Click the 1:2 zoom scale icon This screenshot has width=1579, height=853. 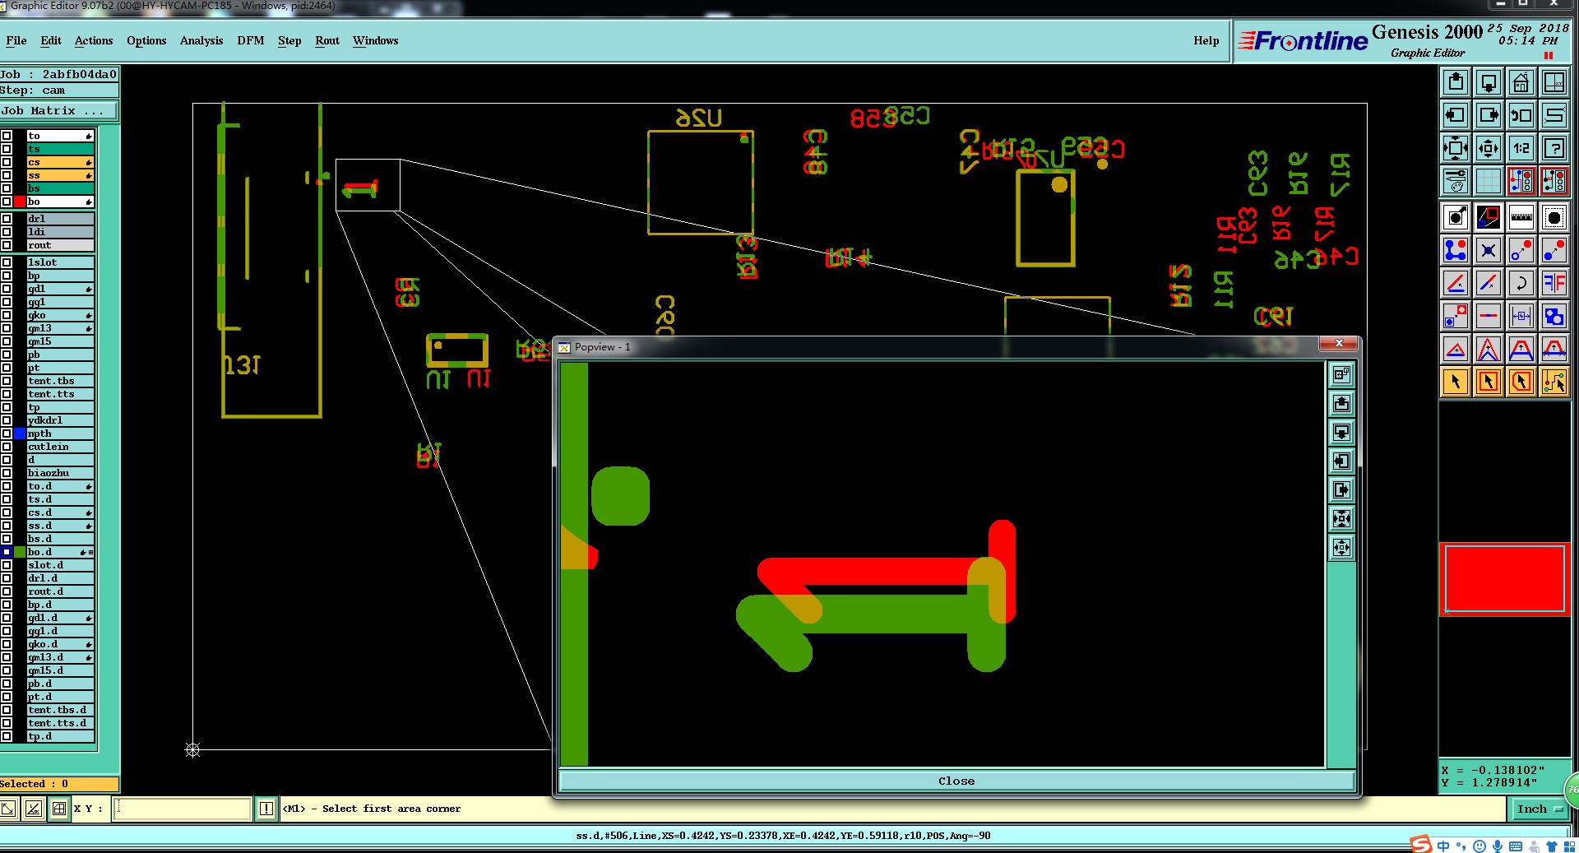pyautogui.click(x=1521, y=148)
